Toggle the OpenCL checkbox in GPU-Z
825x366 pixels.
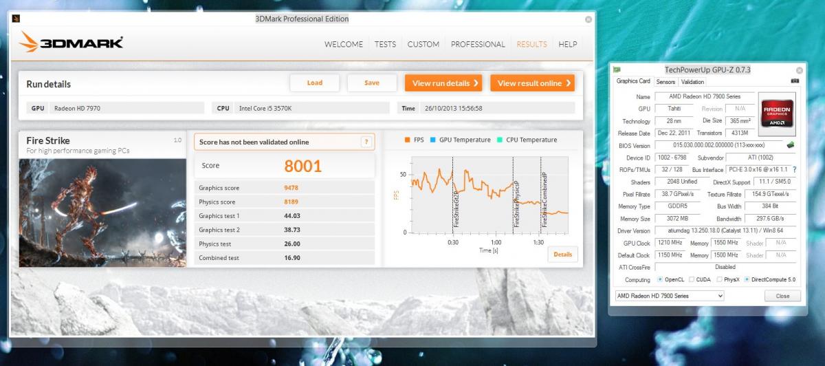click(660, 279)
